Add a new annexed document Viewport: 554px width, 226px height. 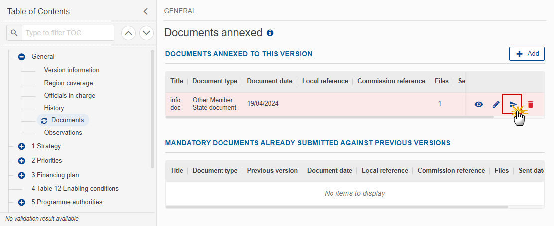(527, 54)
